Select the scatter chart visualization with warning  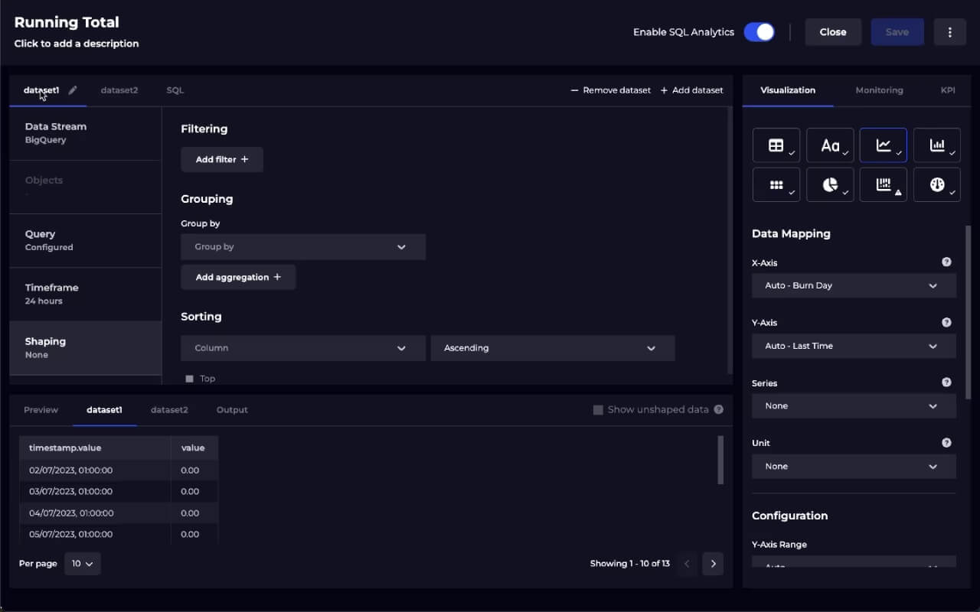coord(884,185)
